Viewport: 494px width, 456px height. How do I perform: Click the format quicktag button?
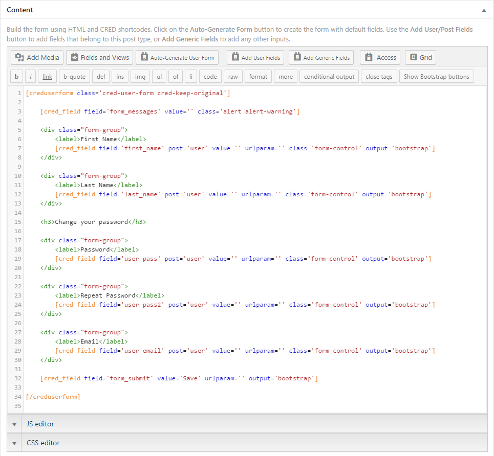(258, 77)
